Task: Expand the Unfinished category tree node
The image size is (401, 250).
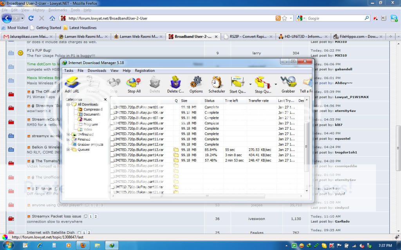Action: click(x=68, y=134)
